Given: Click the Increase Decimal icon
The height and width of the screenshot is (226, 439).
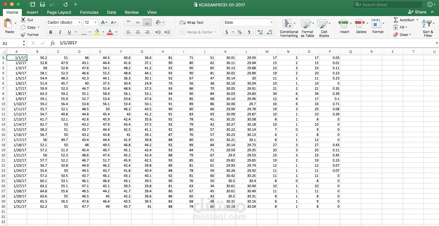Looking at the screenshot, I should coord(260,32).
